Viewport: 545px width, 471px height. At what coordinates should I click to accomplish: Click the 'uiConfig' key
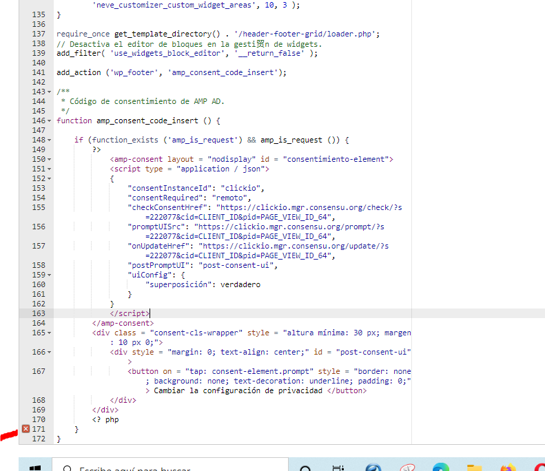(x=150, y=275)
